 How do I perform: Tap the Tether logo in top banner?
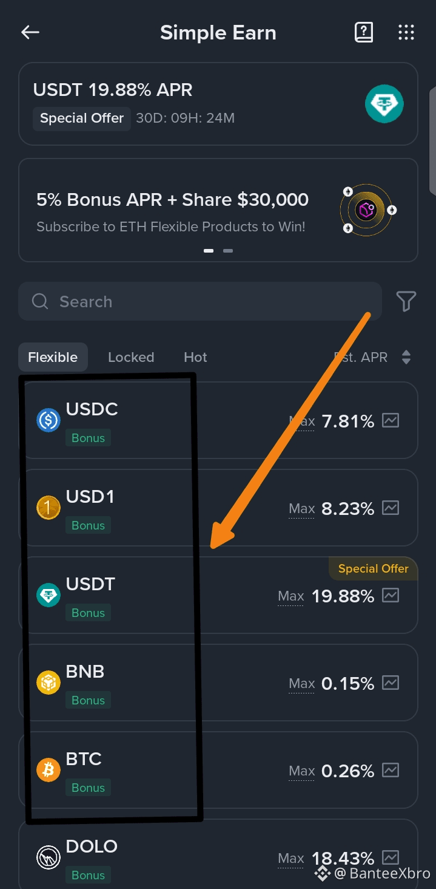(384, 104)
